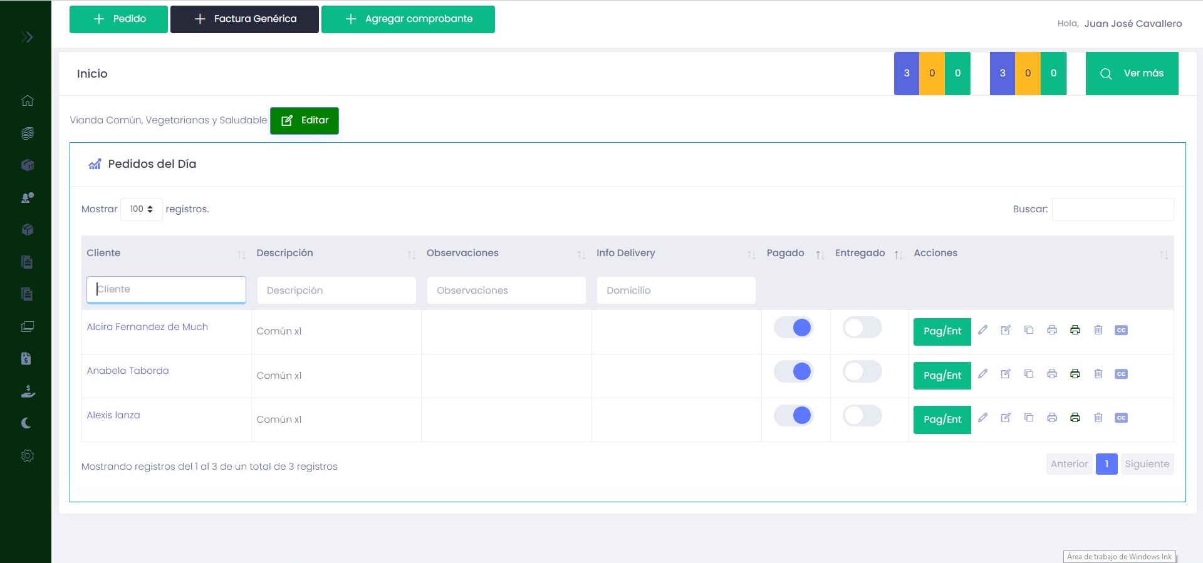The height and width of the screenshot is (563, 1203).
Task: Click the Ver más search button
Action: [x=1132, y=73]
